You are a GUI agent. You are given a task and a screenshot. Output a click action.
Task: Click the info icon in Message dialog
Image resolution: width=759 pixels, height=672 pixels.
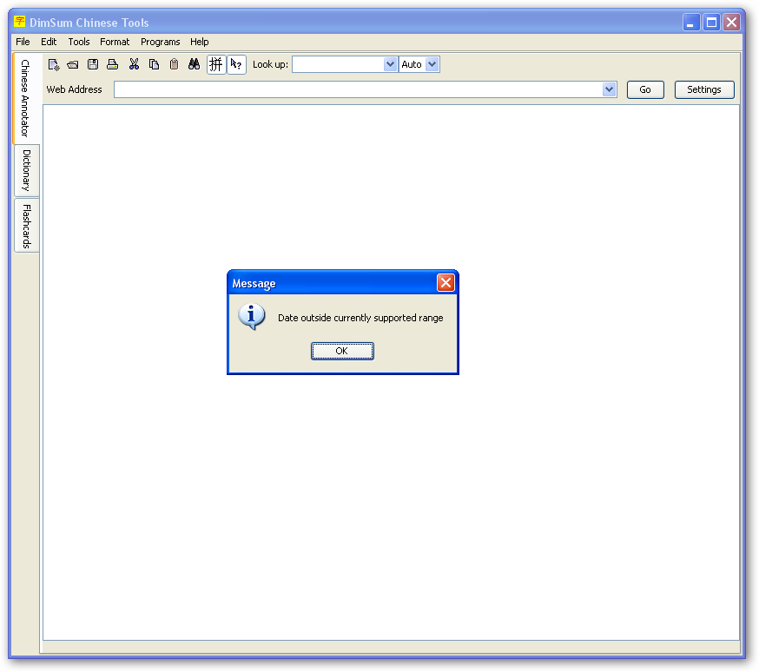point(252,317)
